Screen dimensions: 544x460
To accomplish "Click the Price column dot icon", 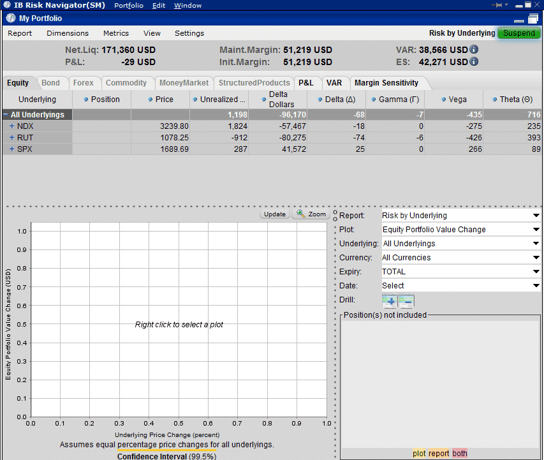I will (x=151, y=100).
